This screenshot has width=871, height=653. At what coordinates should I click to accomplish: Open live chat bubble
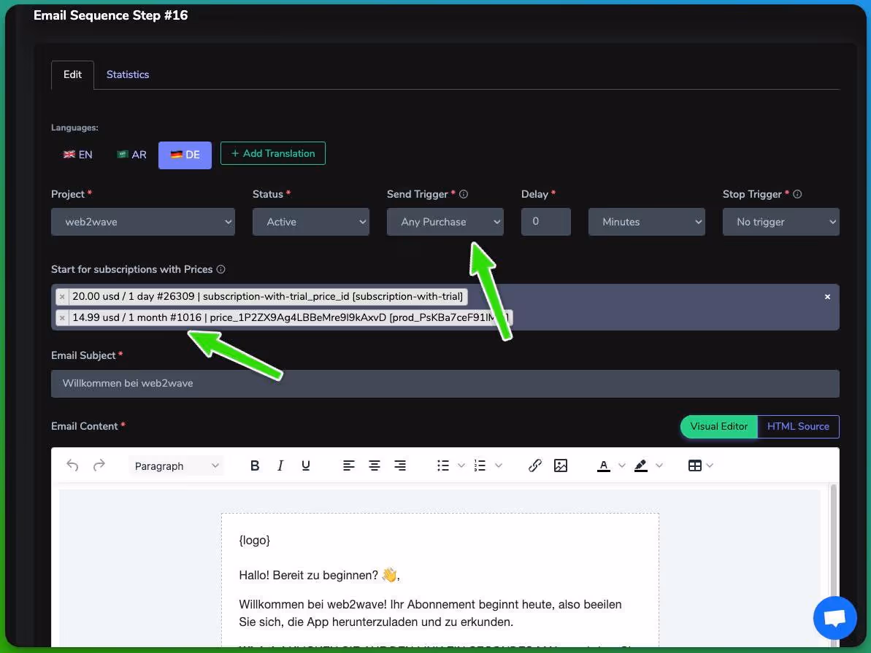click(834, 617)
